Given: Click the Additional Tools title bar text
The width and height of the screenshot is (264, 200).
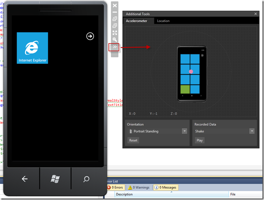Looking at the screenshot, I should click(138, 14).
